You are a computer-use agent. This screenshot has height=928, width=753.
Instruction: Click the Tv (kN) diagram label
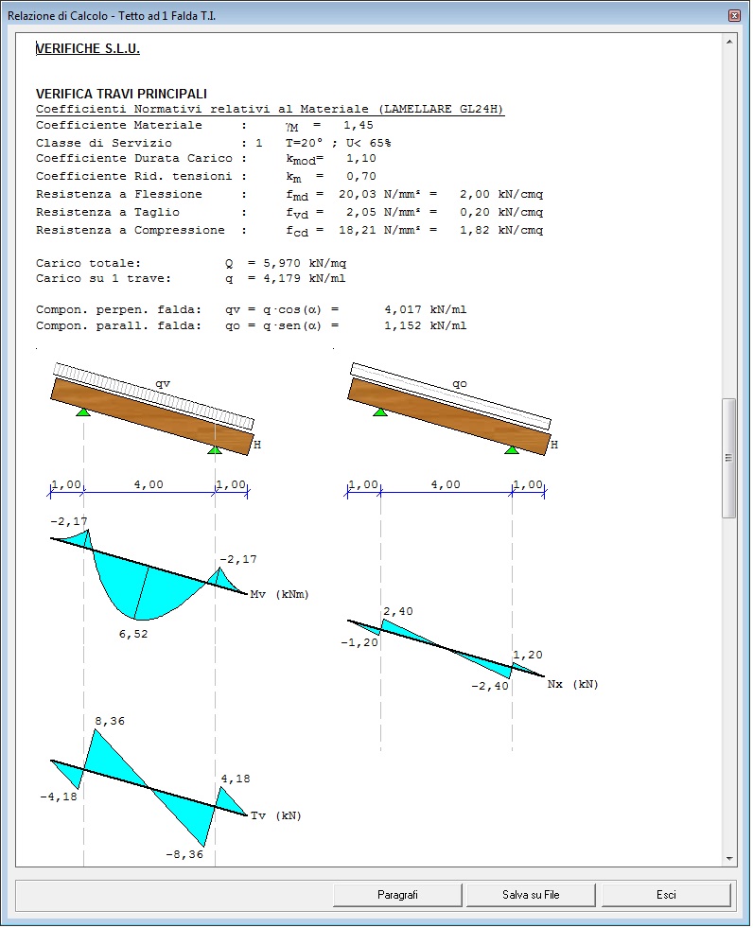click(x=276, y=815)
